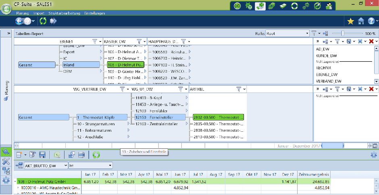The height and width of the screenshot is (195, 379).
Task: Open report settings gear at right
Action: tap(374, 155)
